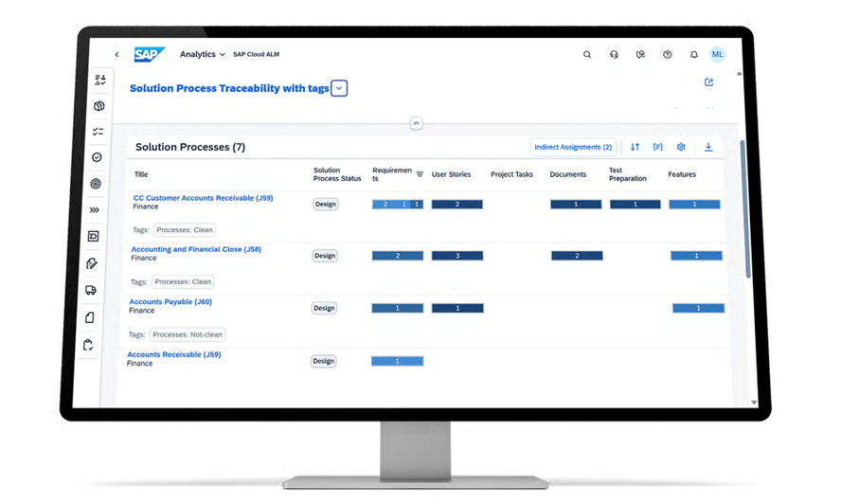Open CC Customer Accounts Receivable (J59) link
The height and width of the screenshot is (504, 859).
click(204, 198)
